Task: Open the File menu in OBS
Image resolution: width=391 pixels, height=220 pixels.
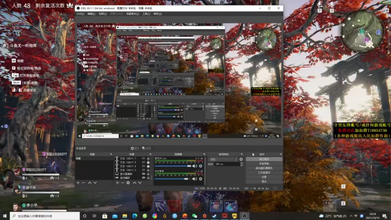Action: (x=80, y=14)
